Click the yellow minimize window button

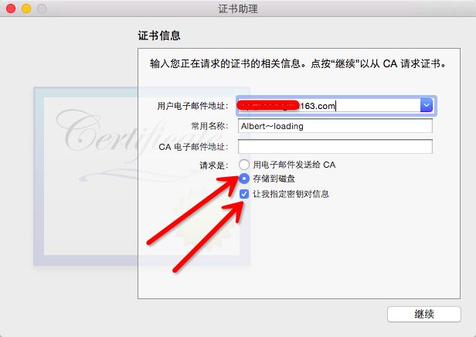click(26, 9)
